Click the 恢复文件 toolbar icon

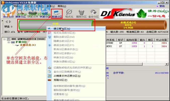(x=33, y=14)
